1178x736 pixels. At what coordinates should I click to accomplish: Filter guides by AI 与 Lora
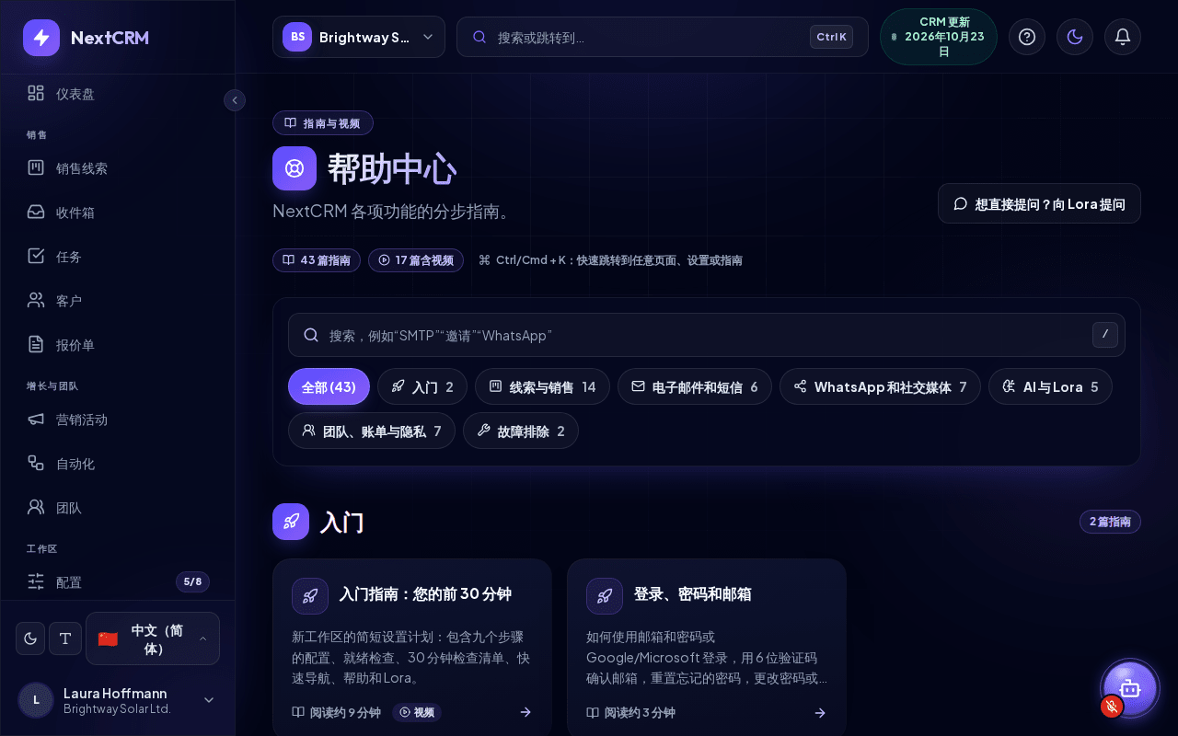[1050, 386]
